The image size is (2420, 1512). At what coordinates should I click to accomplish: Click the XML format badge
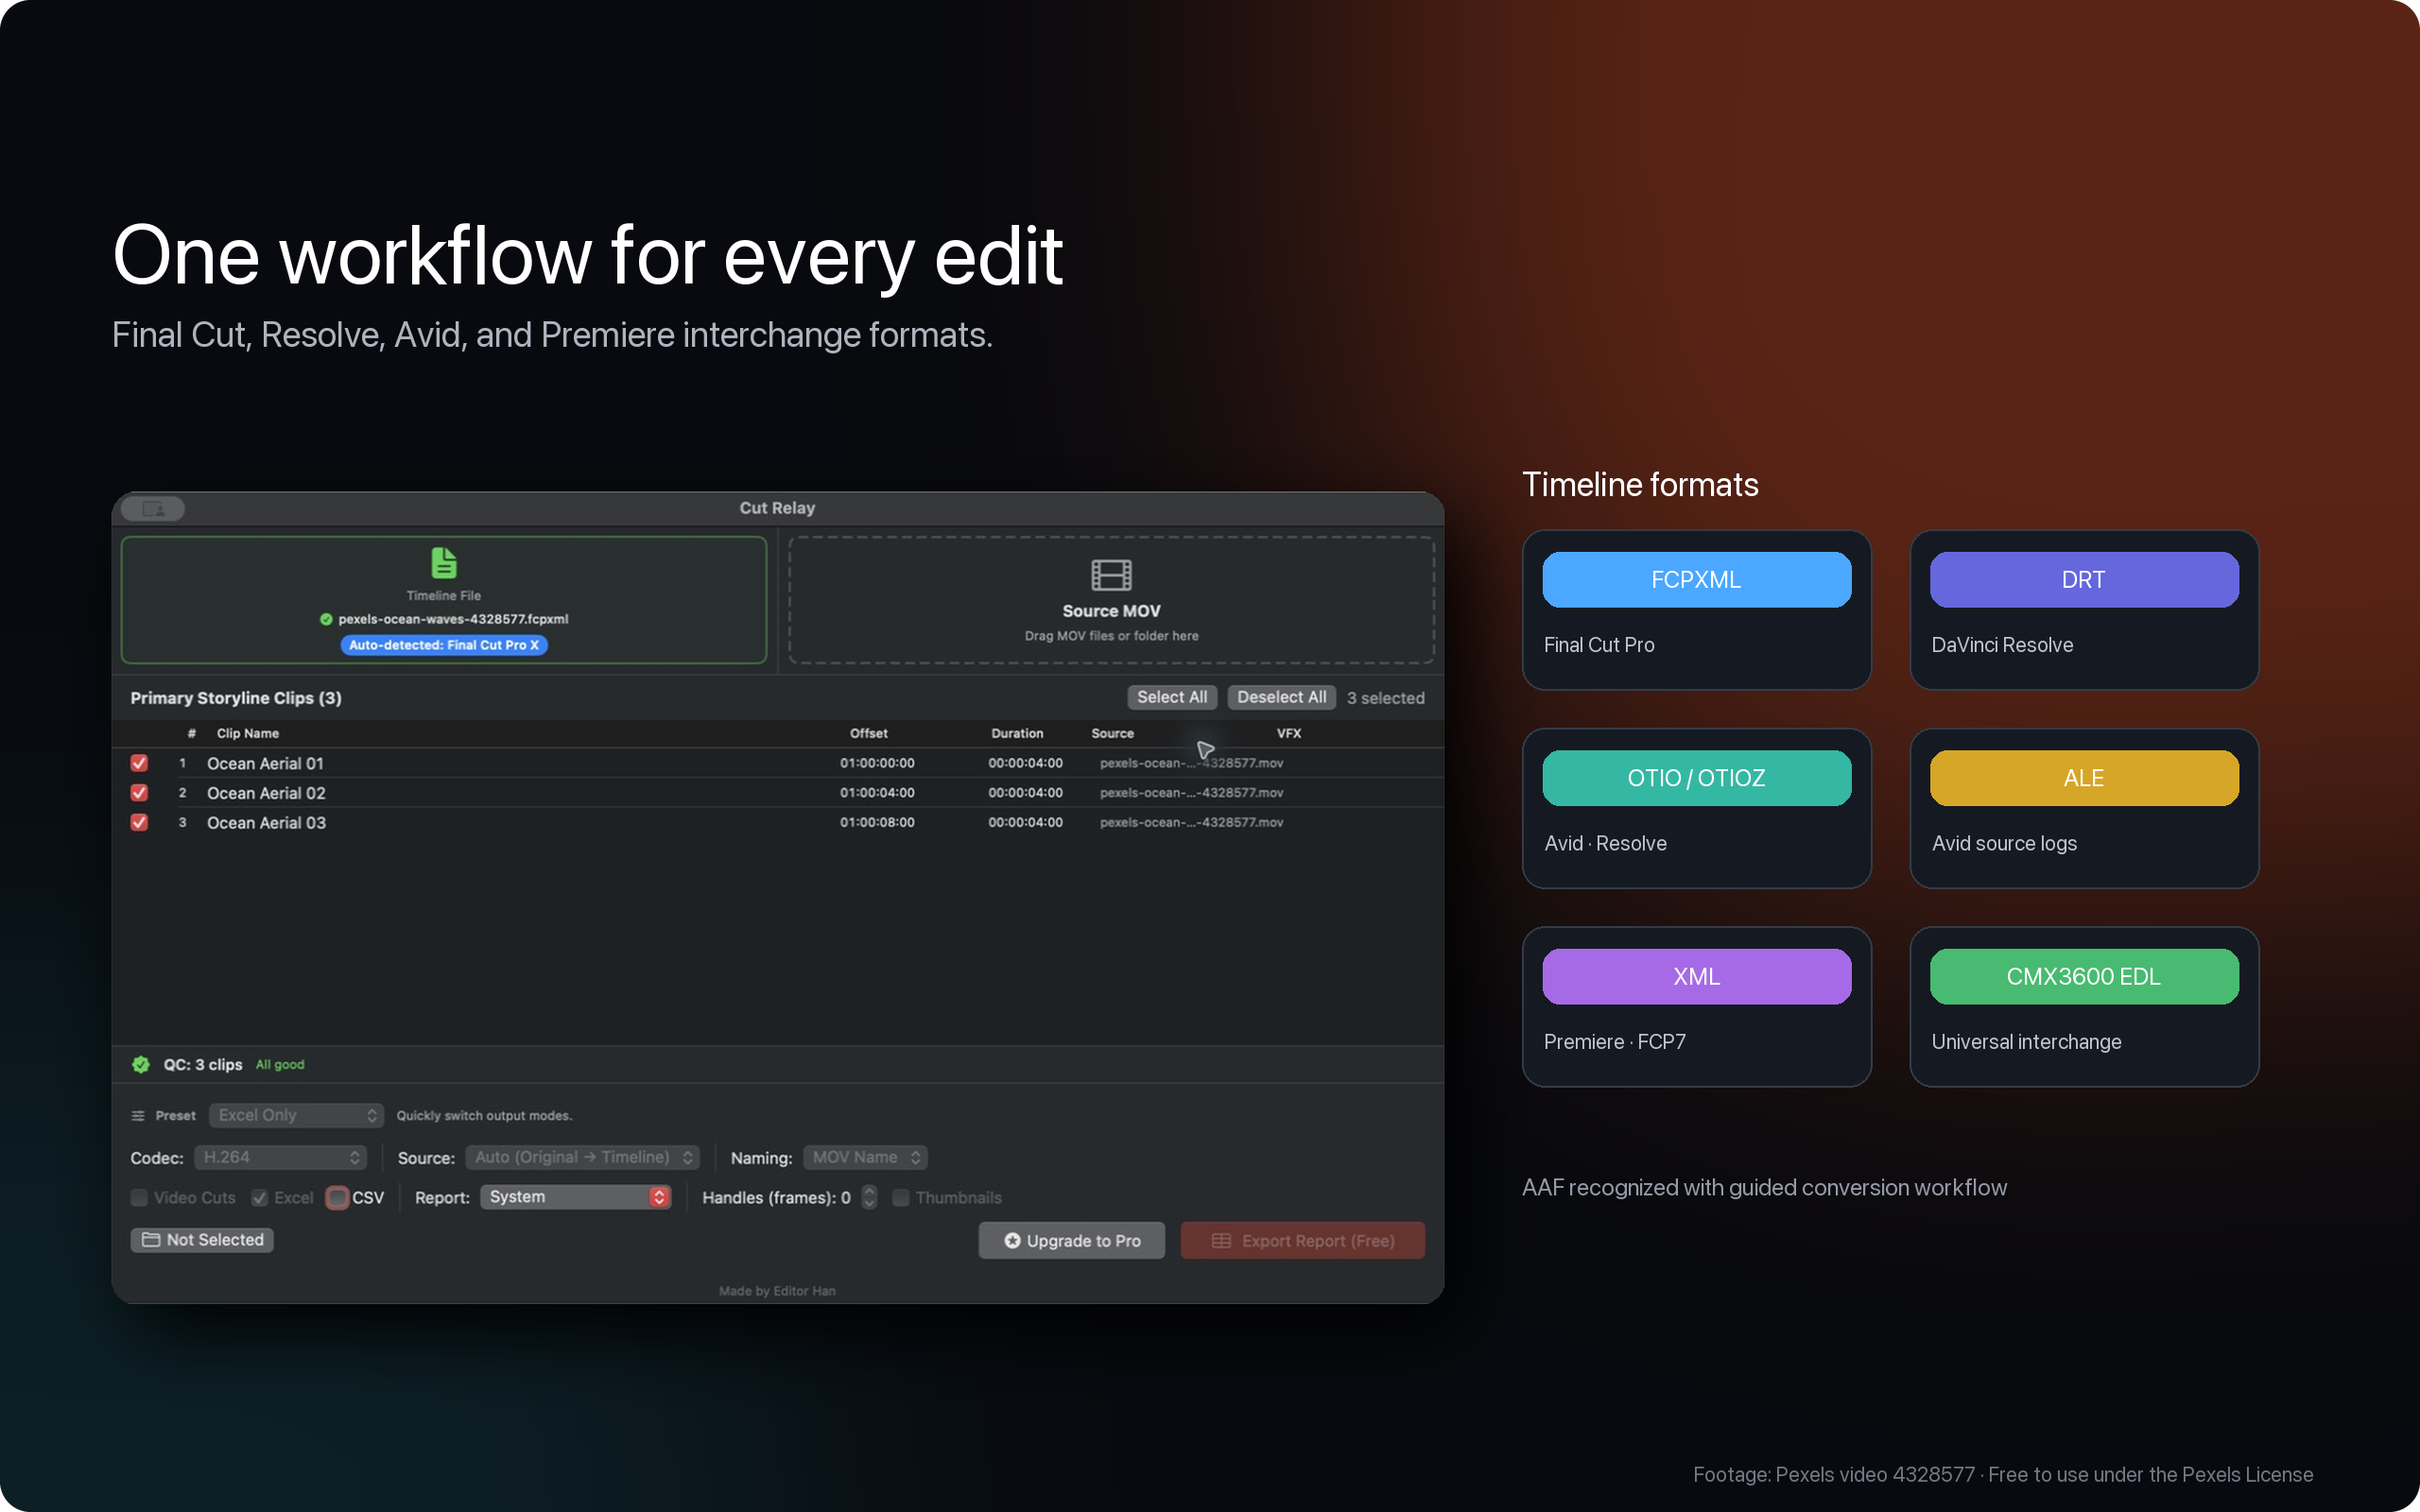(1696, 977)
